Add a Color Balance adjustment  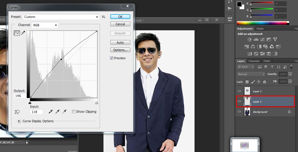(x=253, y=47)
